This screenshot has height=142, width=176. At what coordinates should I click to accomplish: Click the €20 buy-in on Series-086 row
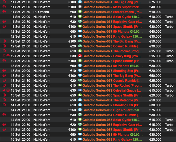click(x=73, y=125)
